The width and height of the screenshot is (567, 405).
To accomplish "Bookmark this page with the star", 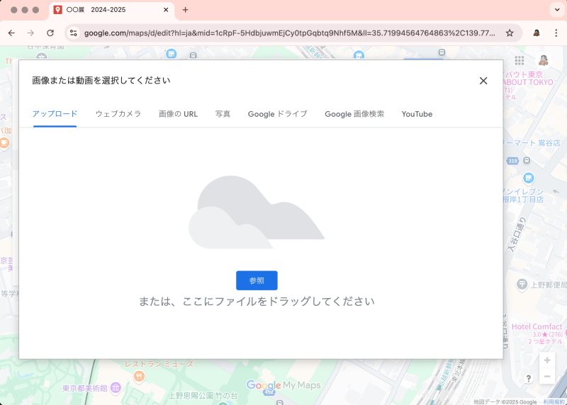I will [x=510, y=33].
